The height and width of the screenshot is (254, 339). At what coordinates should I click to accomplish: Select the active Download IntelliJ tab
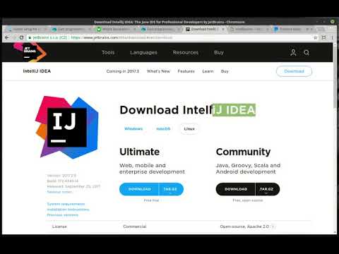pos(204,30)
